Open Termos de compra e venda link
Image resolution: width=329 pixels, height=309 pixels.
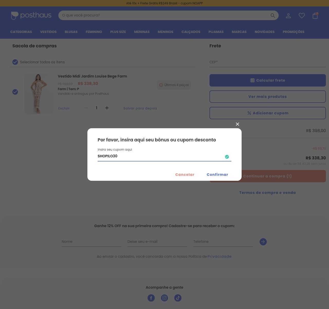point(268,193)
